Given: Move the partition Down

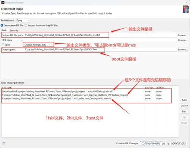Looking at the screenshot, I should click(x=184, y=123).
